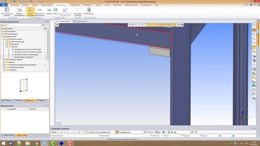Select Закладная для петли усиленной.grb item
Viewport: 260px width, 146px height.
(28, 49)
